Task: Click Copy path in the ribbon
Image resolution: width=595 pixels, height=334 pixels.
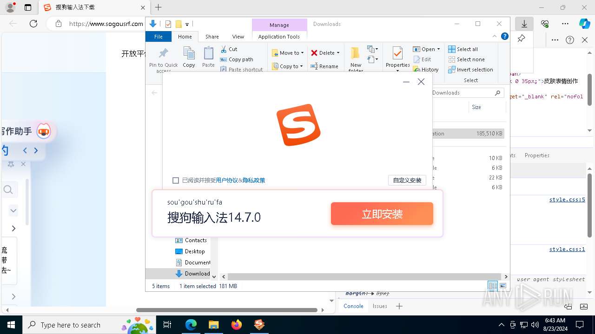Action: pyautogui.click(x=237, y=59)
